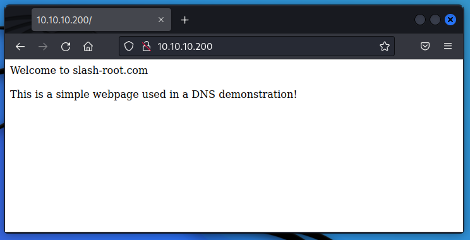Viewport: 470px width, 240px height.
Task: Click the "Welcome to slash-root.com" text
Action: click(x=79, y=70)
